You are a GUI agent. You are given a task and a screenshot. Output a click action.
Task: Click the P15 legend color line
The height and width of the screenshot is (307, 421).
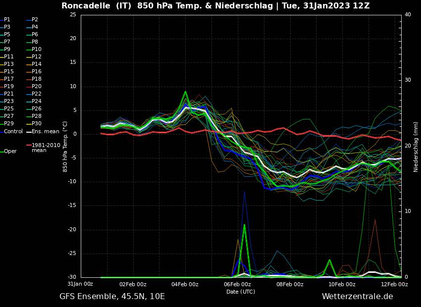point(1,72)
